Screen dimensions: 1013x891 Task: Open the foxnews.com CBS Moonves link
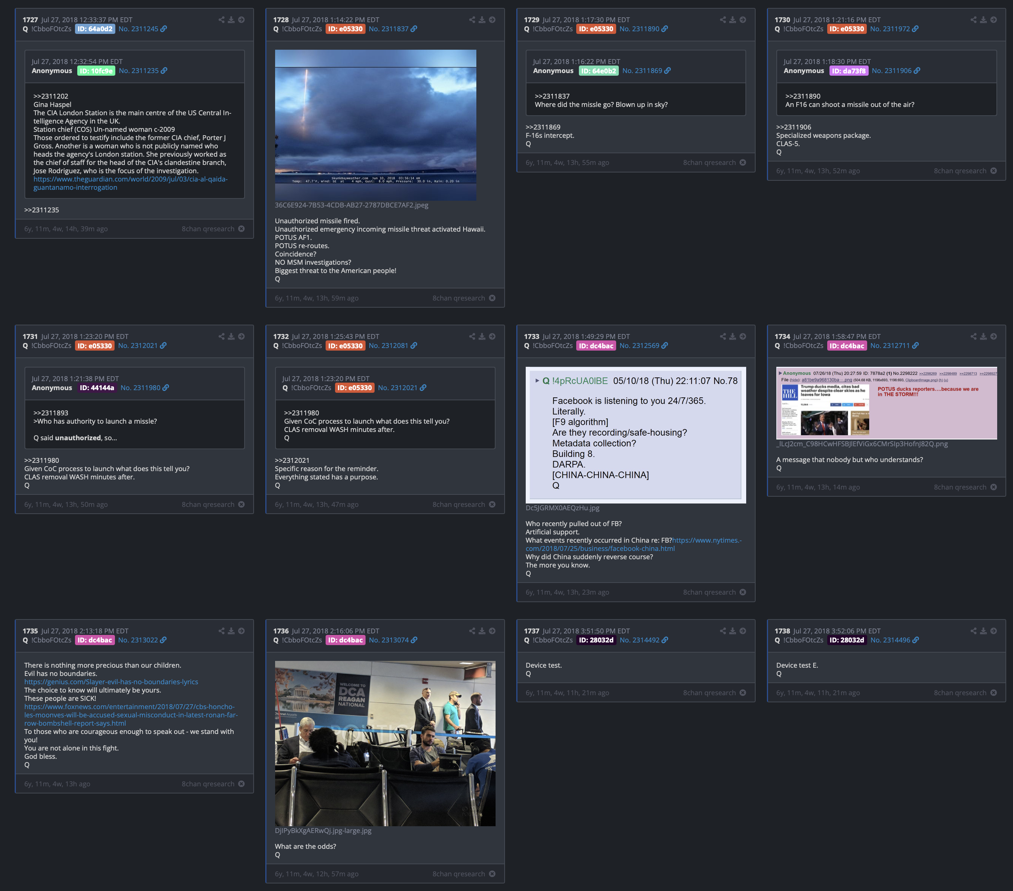point(131,715)
